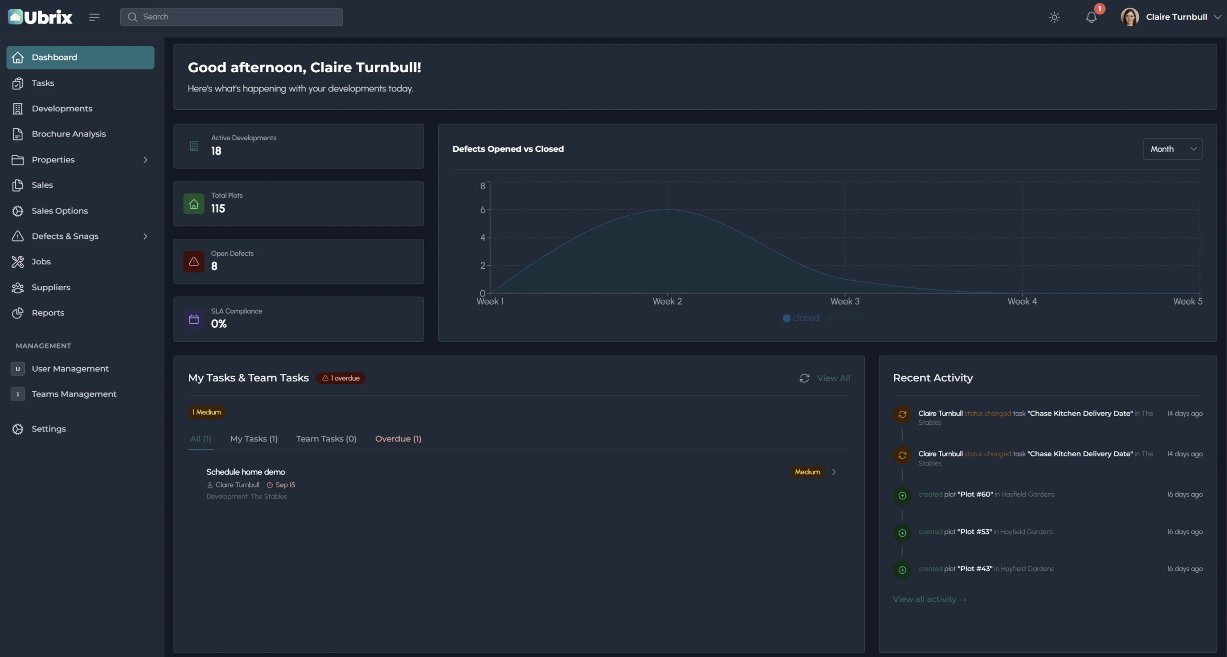Click View all activity link
Screen dimensions: 1227x657
pyautogui.click(x=929, y=600)
